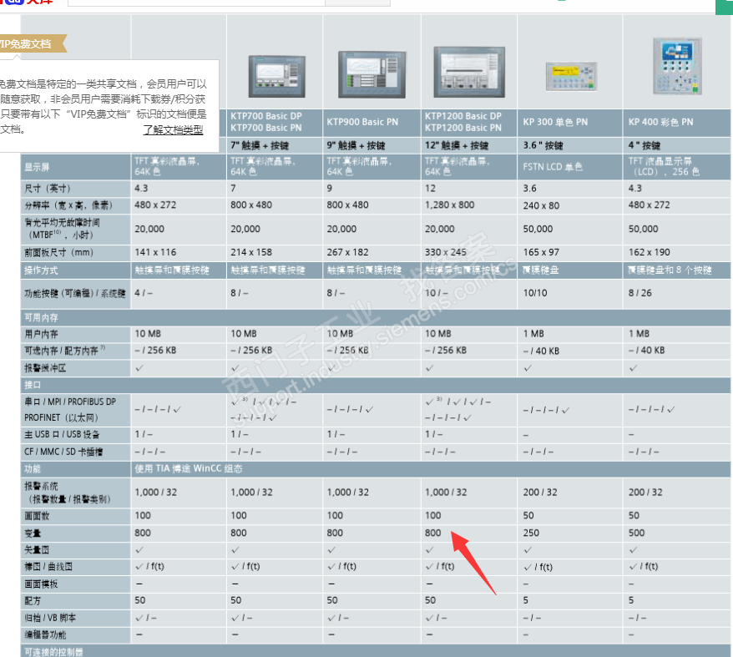Click the 可用内存 section header
The height and width of the screenshot is (657, 733).
[376, 317]
